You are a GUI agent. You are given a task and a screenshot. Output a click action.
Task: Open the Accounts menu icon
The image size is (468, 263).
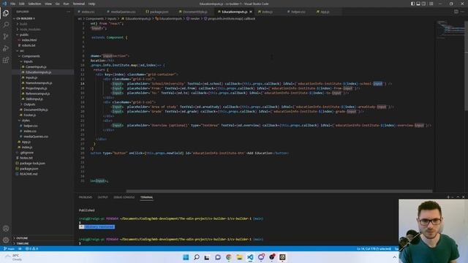point(6,229)
